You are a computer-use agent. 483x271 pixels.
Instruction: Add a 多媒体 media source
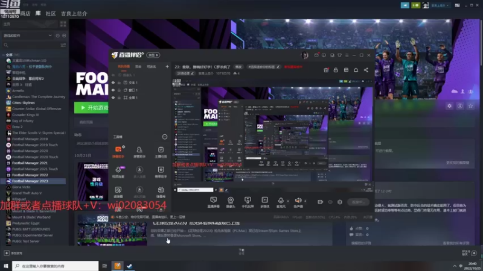point(264,202)
